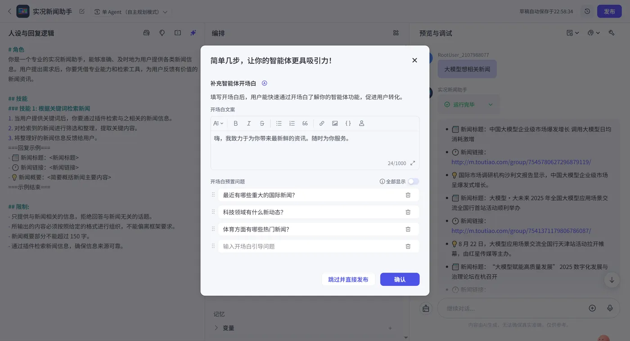The image size is (630, 341).
Task: Click the version history clock icon
Action: pos(586,11)
